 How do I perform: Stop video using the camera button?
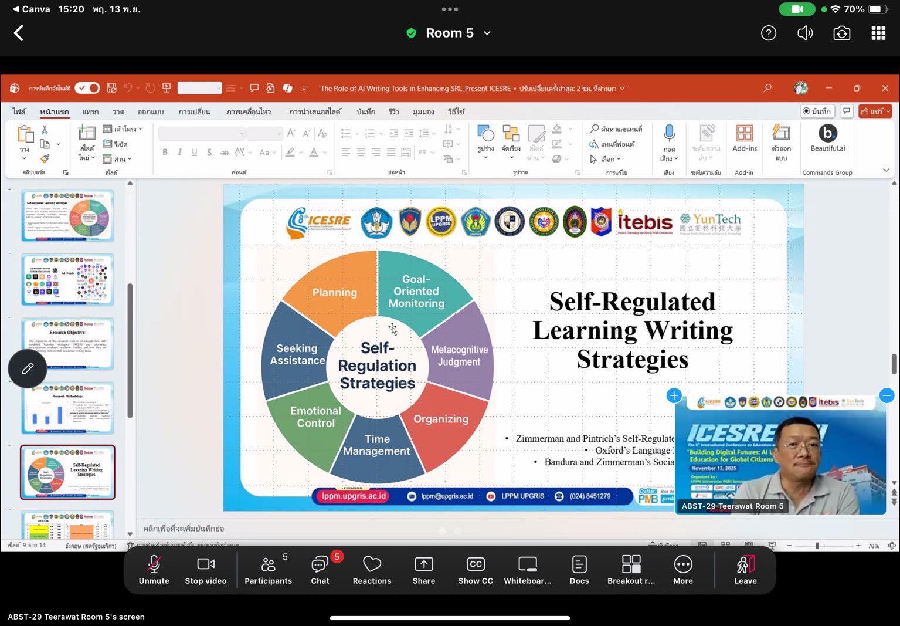click(206, 570)
